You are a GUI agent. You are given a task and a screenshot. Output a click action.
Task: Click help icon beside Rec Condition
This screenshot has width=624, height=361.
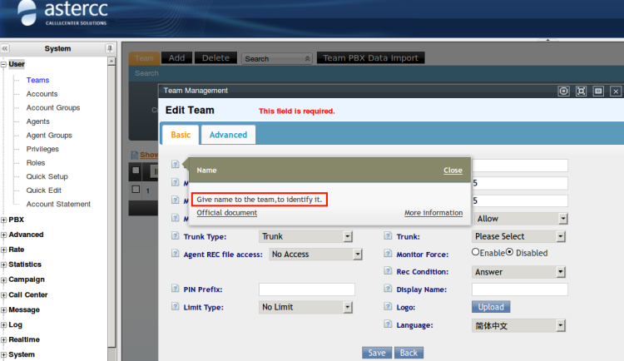coord(388,272)
